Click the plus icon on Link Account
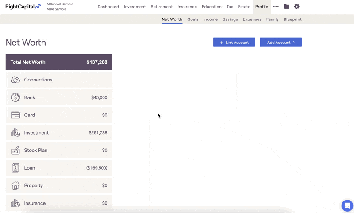 pos(221,43)
